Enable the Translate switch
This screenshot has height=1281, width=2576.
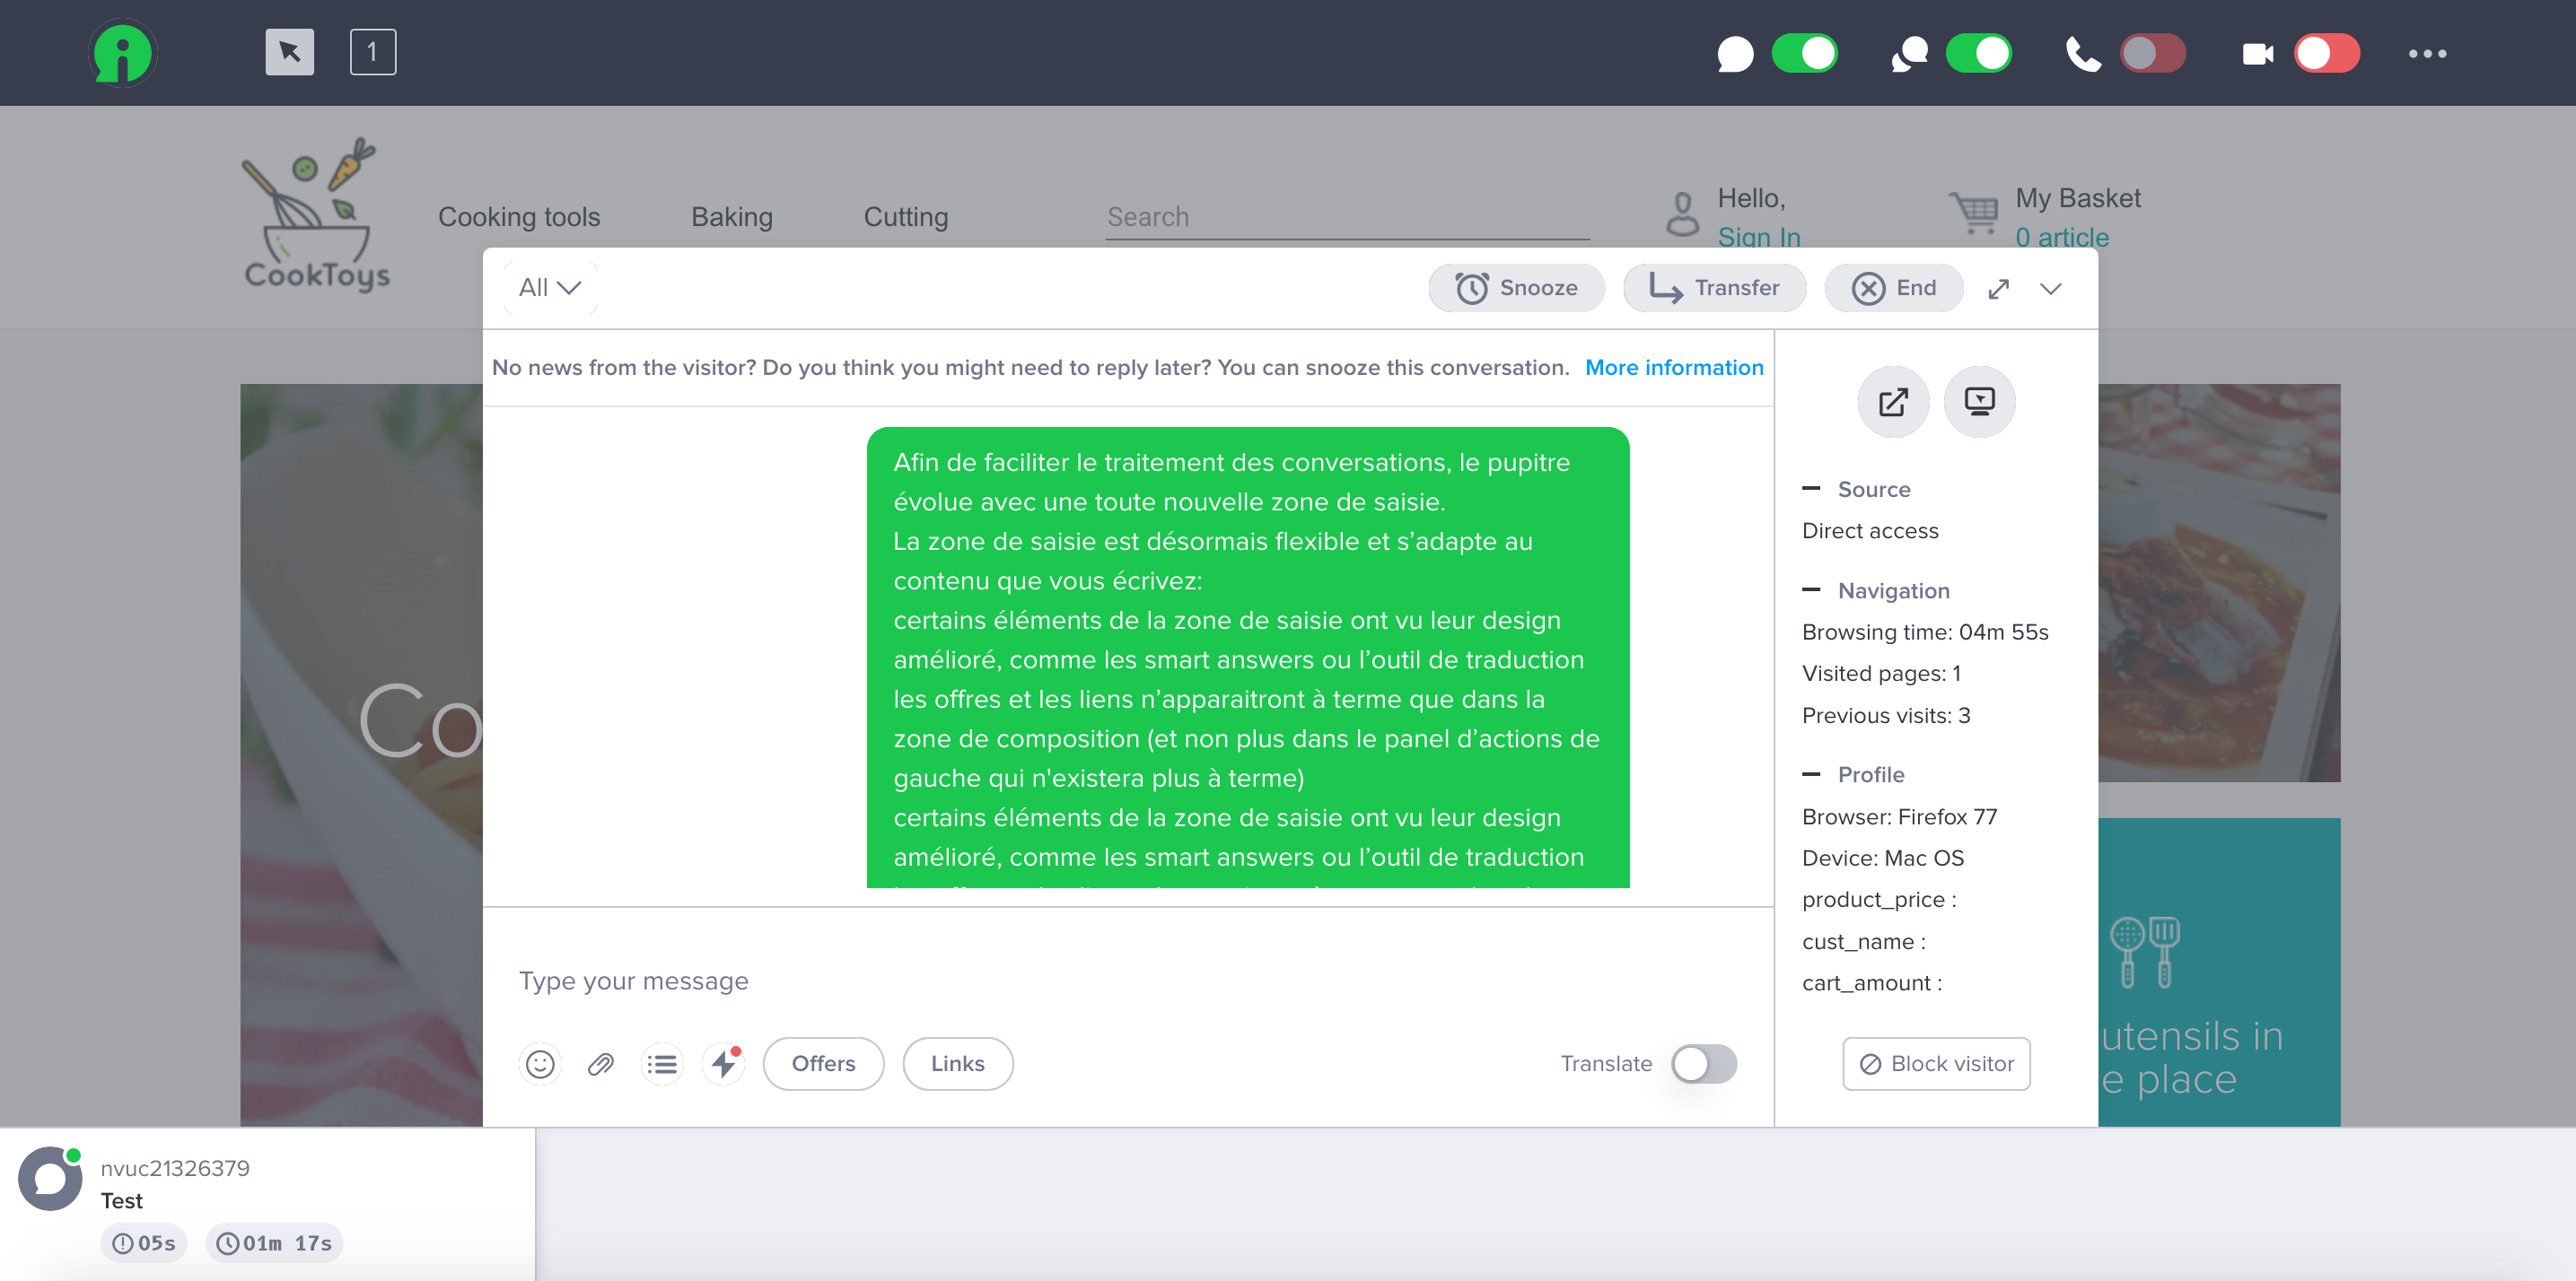point(1703,1063)
